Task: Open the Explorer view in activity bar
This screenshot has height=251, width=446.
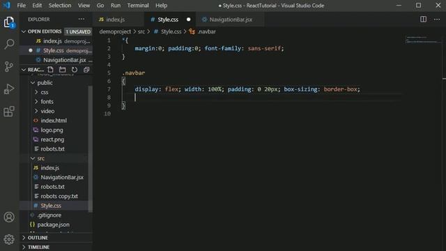Action: [9, 22]
